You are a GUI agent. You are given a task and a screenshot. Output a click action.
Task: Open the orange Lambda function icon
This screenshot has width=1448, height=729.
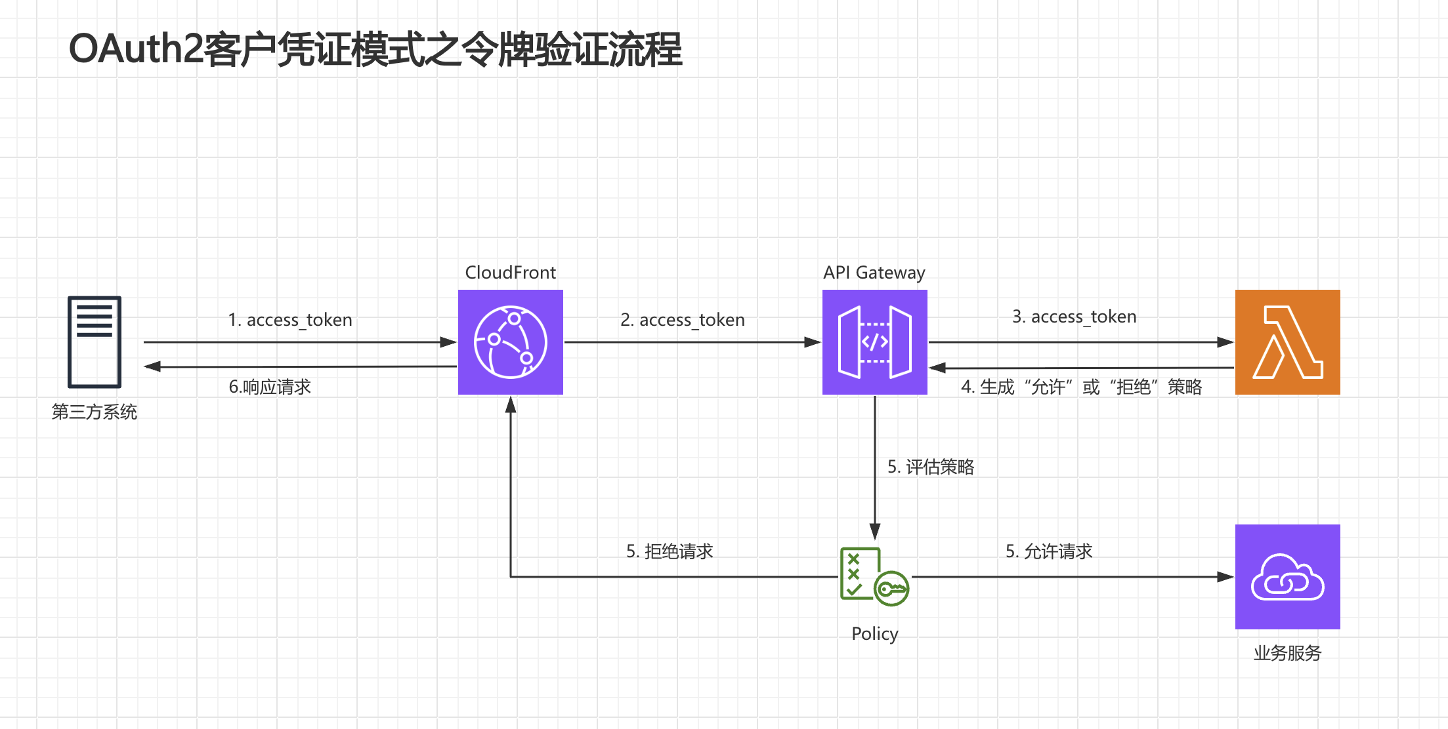(1287, 341)
